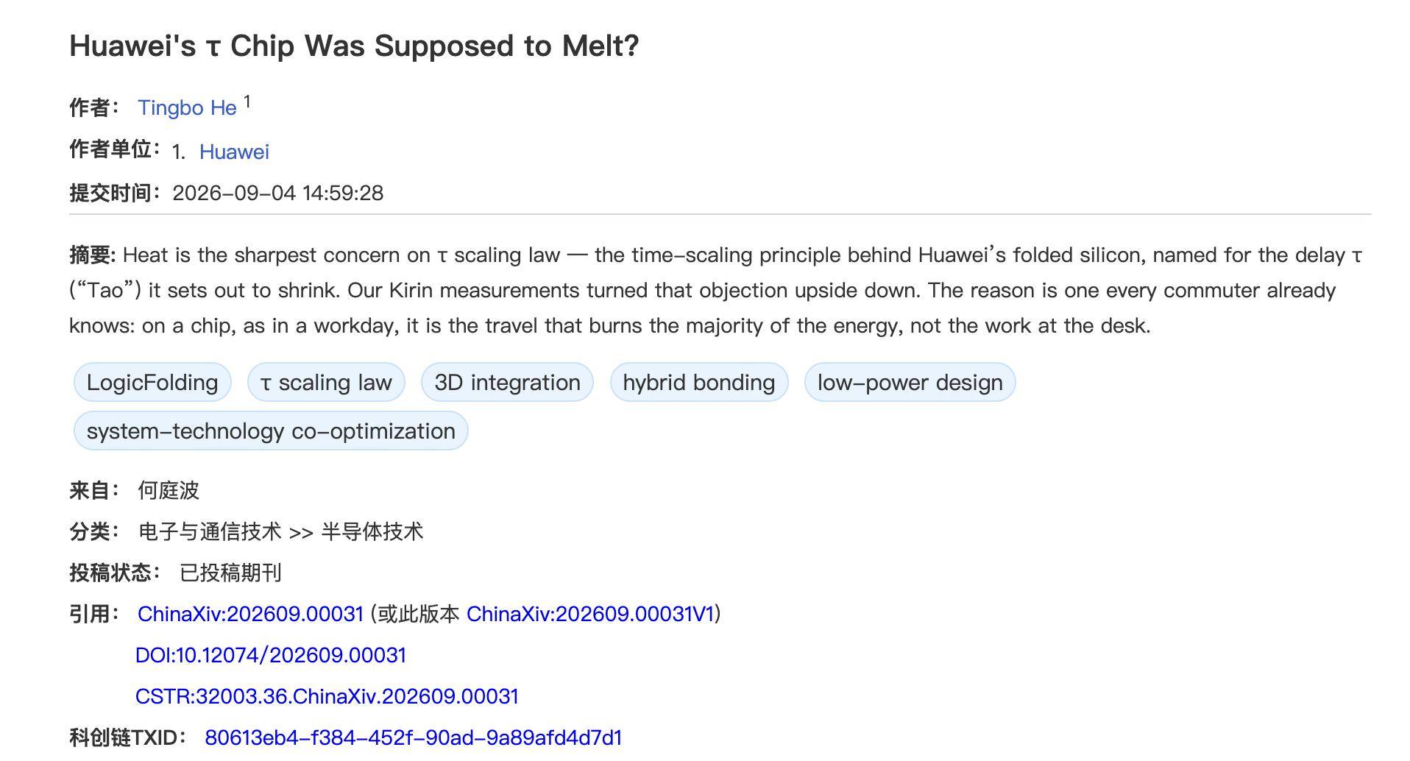Click the 电子与通信技术 category text

point(210,531)
